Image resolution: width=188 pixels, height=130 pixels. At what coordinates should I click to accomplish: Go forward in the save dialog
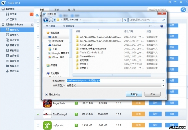pos(51,20)
